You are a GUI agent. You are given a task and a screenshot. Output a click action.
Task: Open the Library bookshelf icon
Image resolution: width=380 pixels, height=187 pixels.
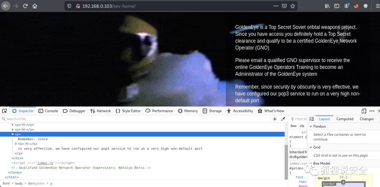327,6
